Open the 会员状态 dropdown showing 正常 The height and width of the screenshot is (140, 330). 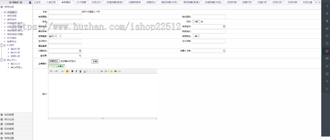point(196,36)
